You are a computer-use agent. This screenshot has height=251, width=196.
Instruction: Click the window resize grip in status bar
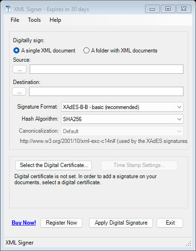tap(189, 244)
